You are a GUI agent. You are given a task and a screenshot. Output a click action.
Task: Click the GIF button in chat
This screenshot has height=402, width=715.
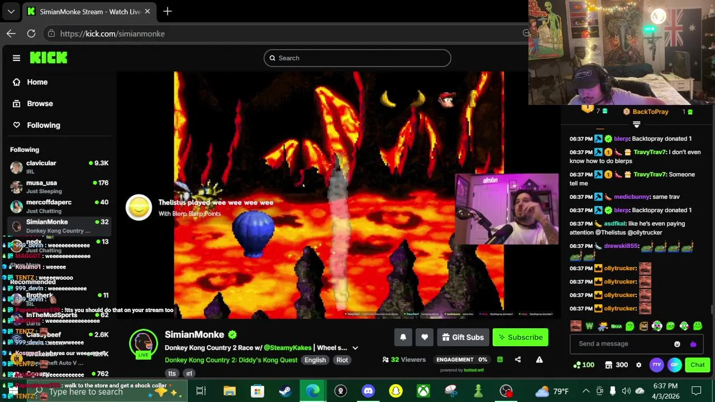coord(674,365)
